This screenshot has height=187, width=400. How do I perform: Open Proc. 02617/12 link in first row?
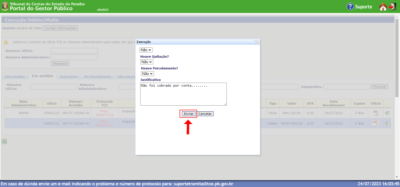point(104,113)
